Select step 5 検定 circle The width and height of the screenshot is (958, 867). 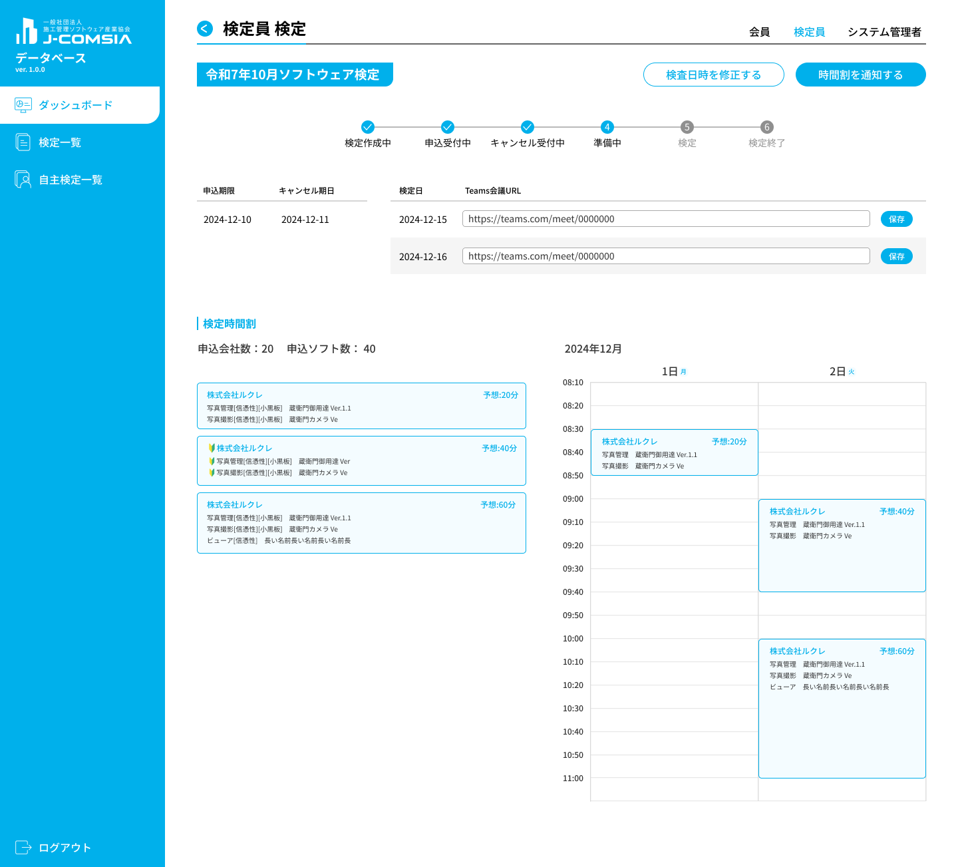tap(687, 127)
